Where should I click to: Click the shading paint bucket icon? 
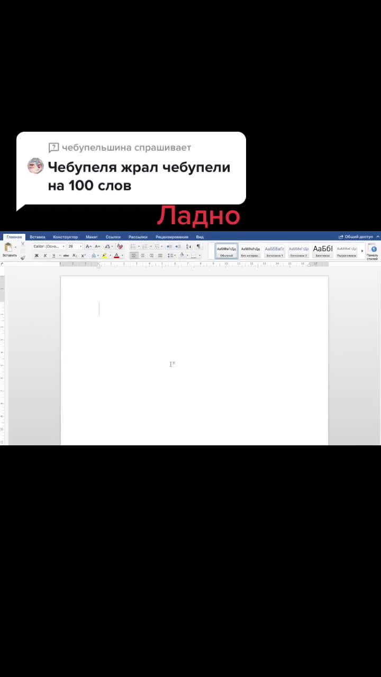[x=182, y=255]
